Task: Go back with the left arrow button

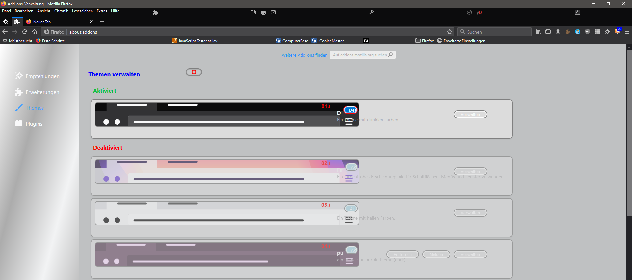Action: pyautogui.click(x=5, y=32)
